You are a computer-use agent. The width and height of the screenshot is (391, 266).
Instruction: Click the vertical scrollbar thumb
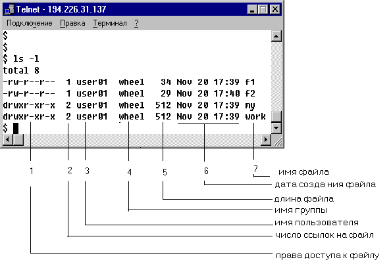tap(276, 116)
